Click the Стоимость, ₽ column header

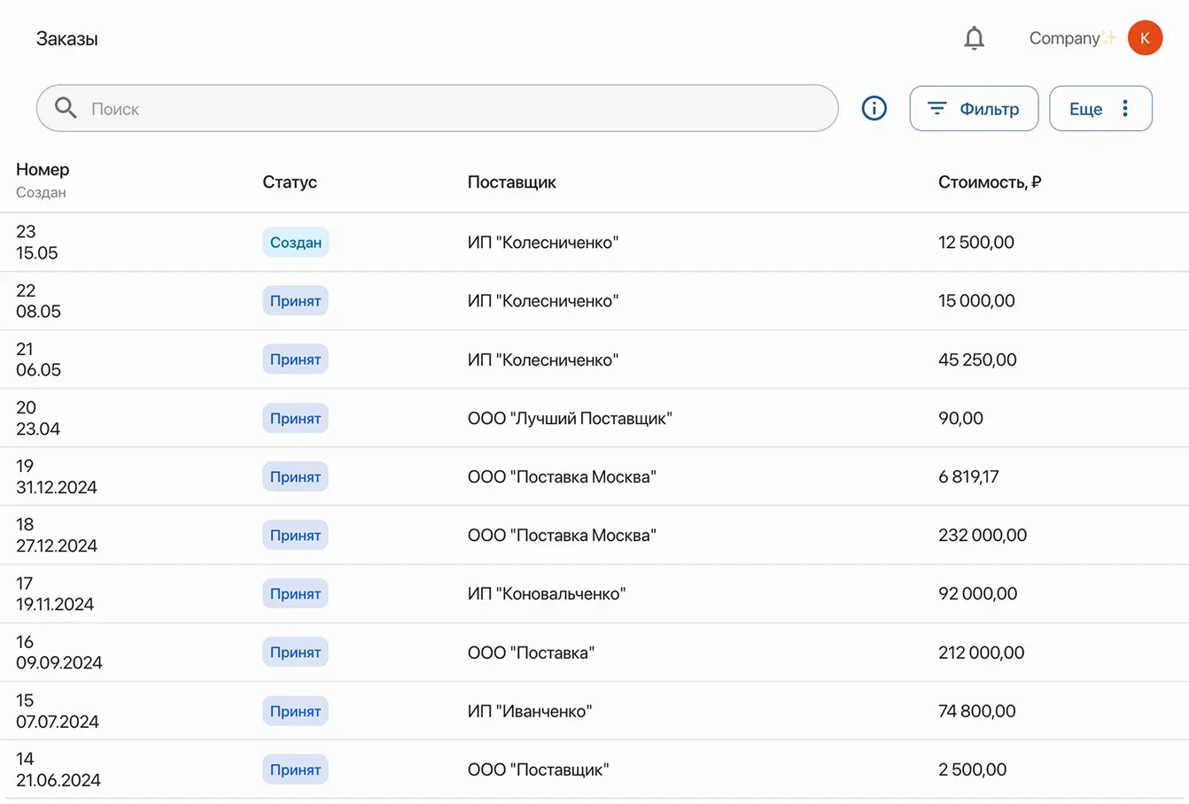coord(989,182)
